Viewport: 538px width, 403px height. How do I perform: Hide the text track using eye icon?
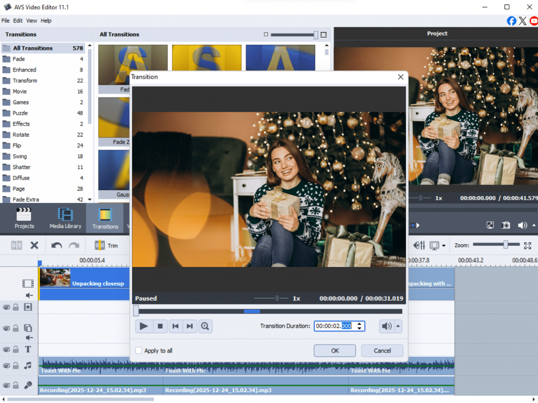pos(6,349)
